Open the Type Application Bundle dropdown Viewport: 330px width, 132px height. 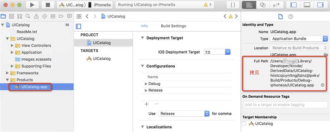pos(299,39)
